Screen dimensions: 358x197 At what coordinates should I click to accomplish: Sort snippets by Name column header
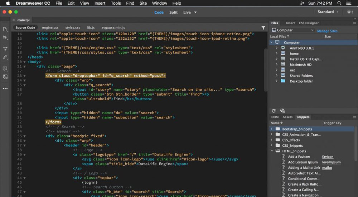(x=276, y=123)
